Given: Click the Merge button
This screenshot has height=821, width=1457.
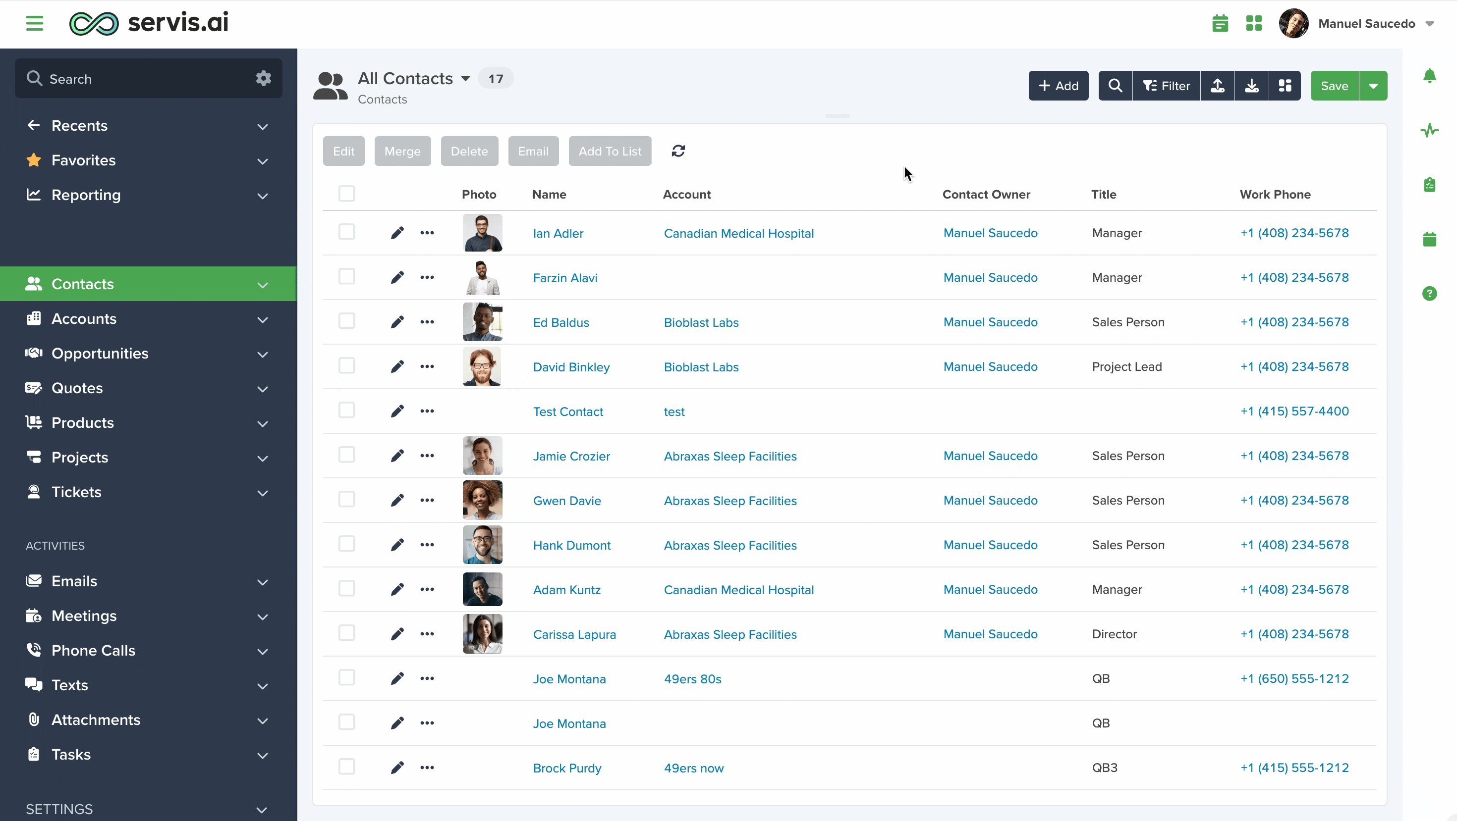Looking at the screenshot, I should (402, 151).
